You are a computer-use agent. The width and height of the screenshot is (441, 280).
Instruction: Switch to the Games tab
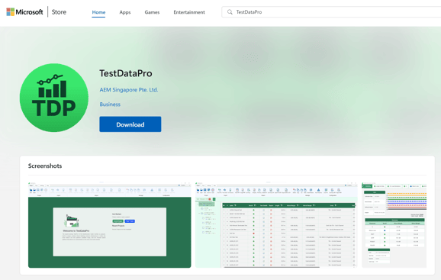pyautogui.click(x=152, y=12)
